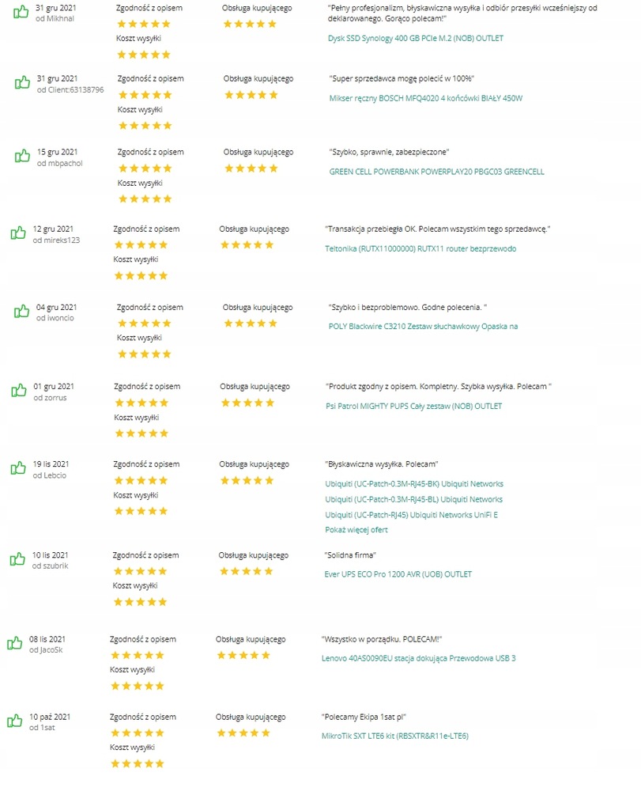
Task: Click thumbs-up icon for Lebcio review
Action: point(18,468)
